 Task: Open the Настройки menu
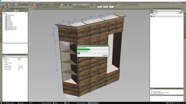pyautogui.click(x=31, y=3)
